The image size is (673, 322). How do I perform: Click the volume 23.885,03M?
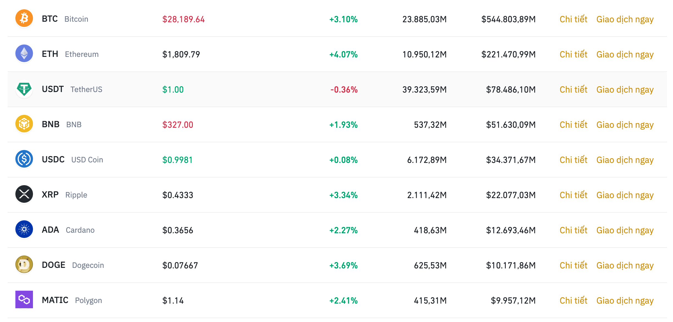tap(424, 19)
